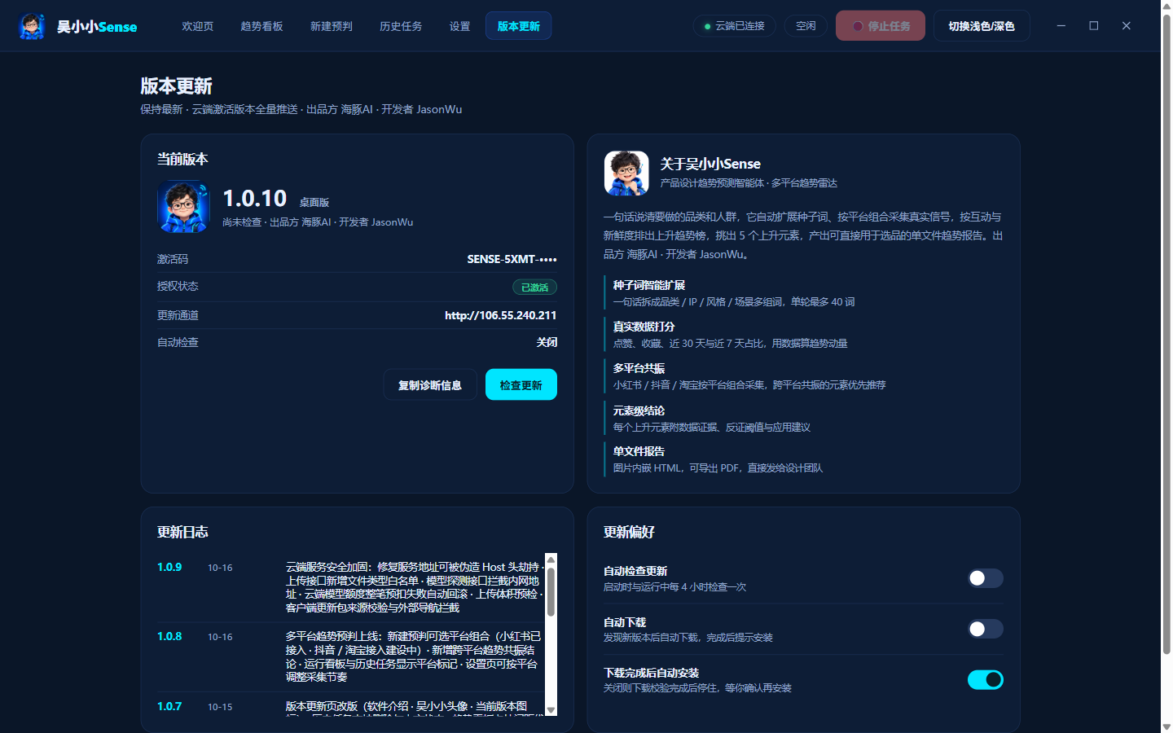Click the 1.0.10 current version number
This screenshot has width=1173, height=733.
pos(255,198)
